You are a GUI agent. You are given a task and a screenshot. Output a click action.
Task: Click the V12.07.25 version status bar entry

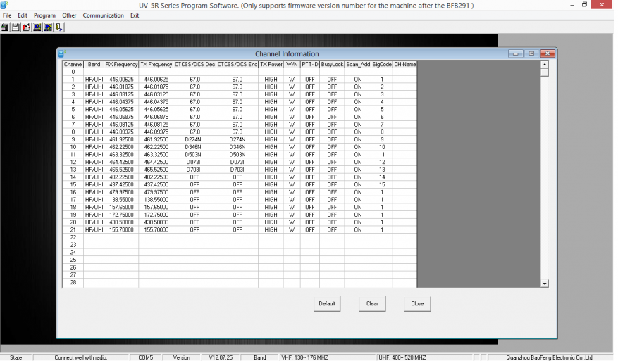click(221, 357)
